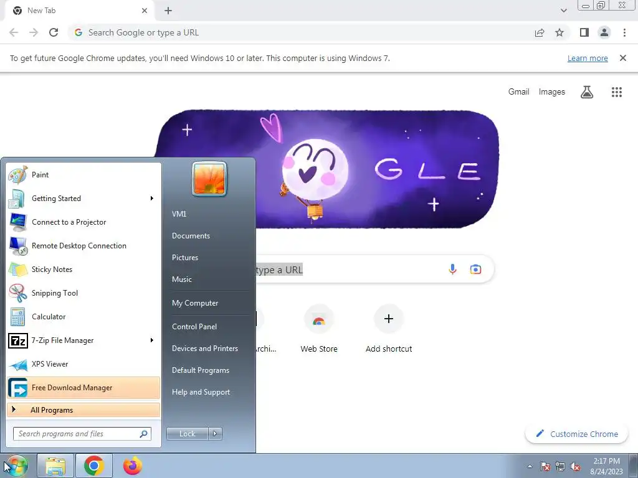
Task: Open Help and Support
Action: coord(201,392)
